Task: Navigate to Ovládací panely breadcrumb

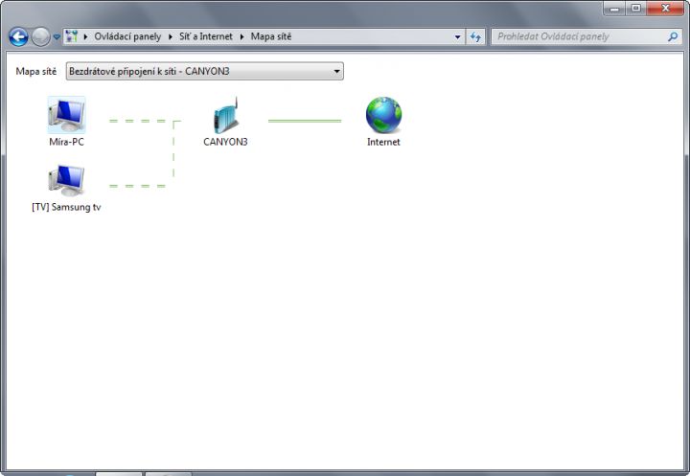Action: tap(127, 36)
